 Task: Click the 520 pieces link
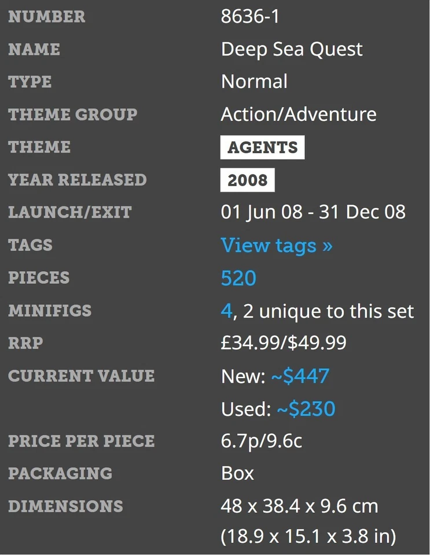click(x=238, y=279)
